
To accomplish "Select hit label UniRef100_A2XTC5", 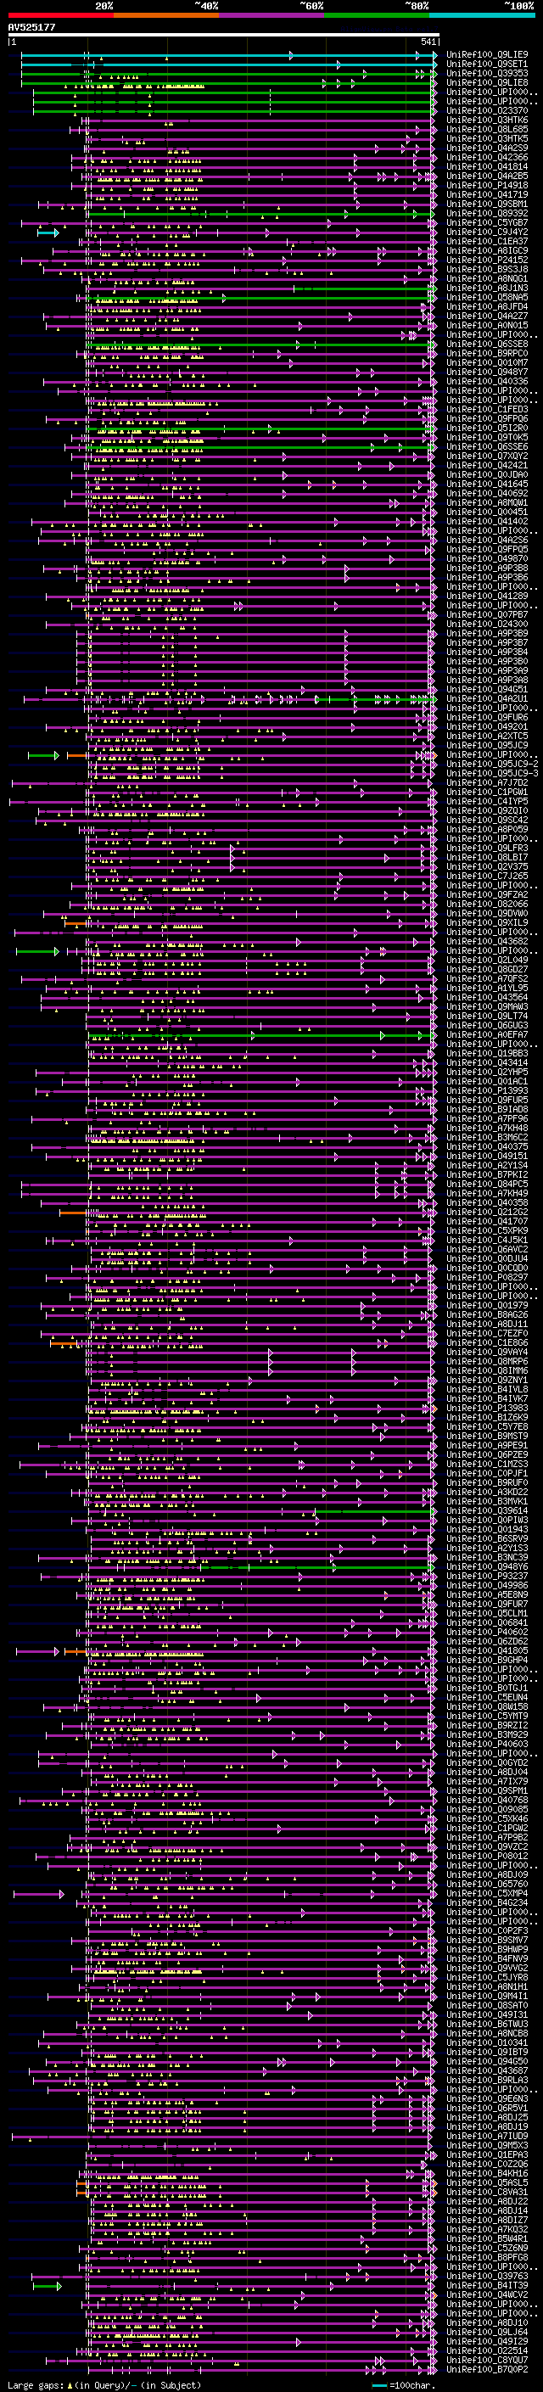I will 487,737.
